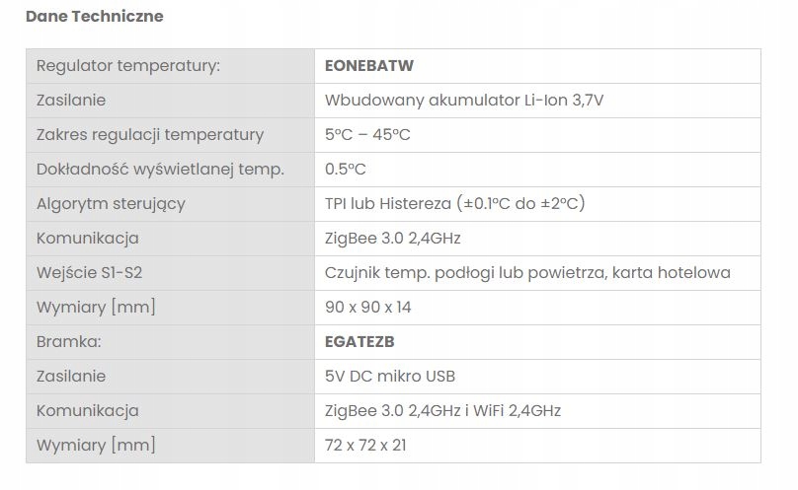Click the '5°C – 45°C' value cell
This screenshot has height=490, width=798.
367,135
